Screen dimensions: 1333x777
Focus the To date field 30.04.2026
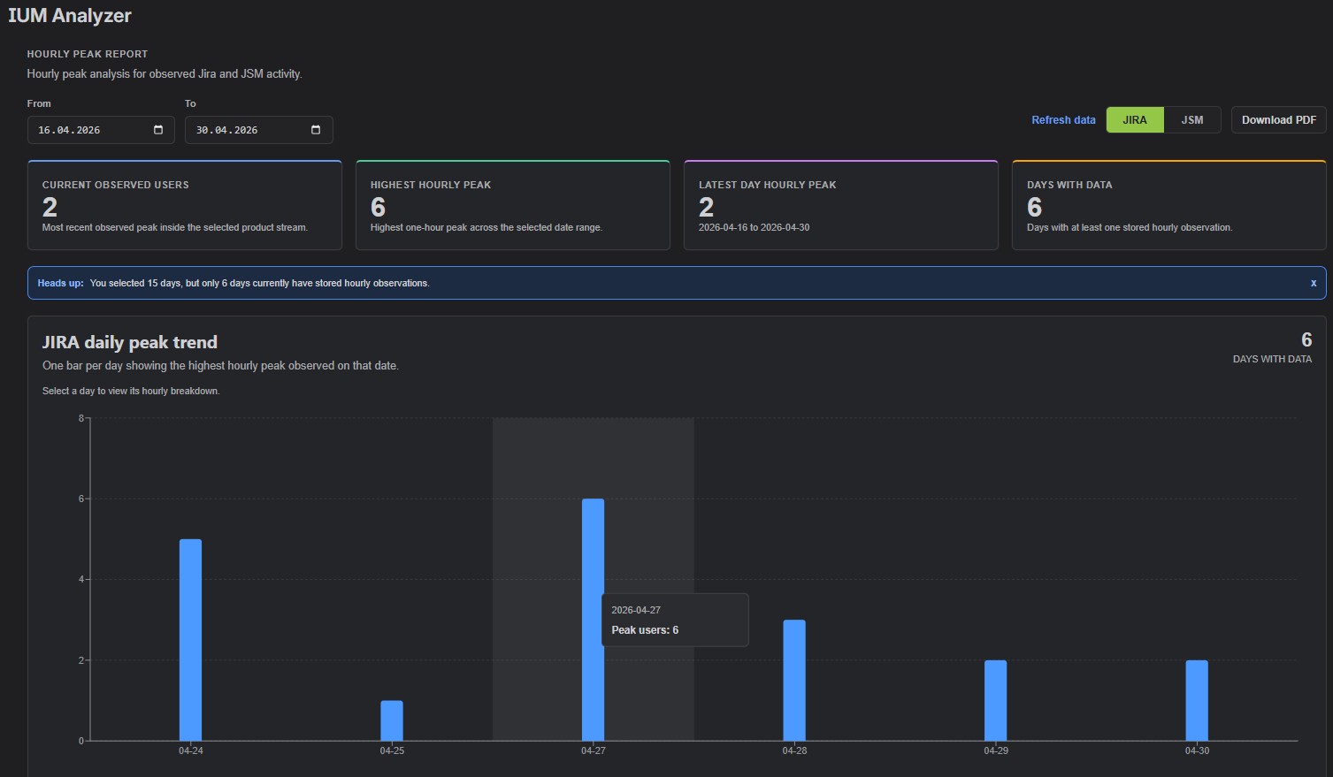click(259, 130)
